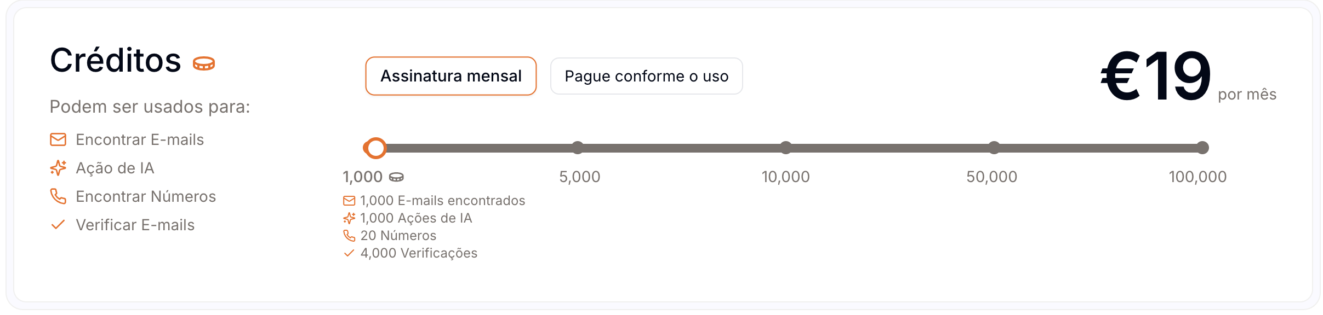The width and height of the screenshot is (1323, 315).
Task: Click the coin icon next to 1,000 label
Action: (x=396, y=177)
